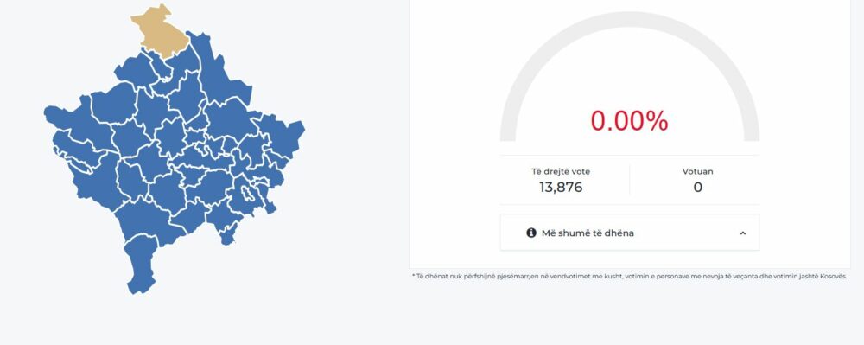Select the tan highlighted northern municipality
The height and width of the screenshot is (345, 864).
pyautogui.click(x=160, y=31)
